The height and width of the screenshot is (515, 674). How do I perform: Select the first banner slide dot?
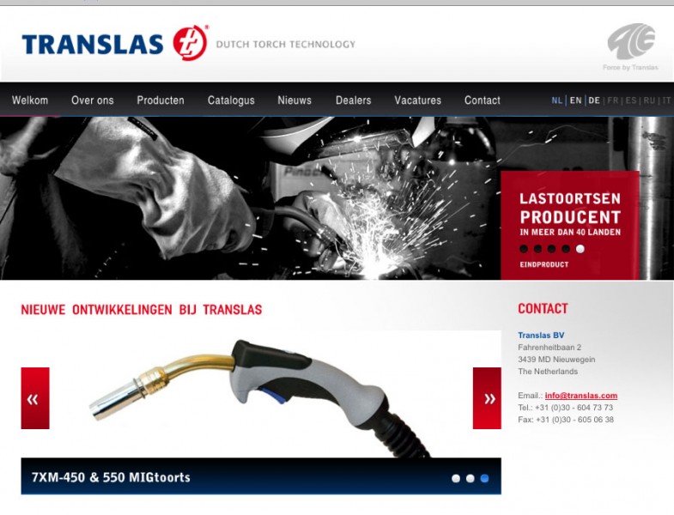coord(524,249)
